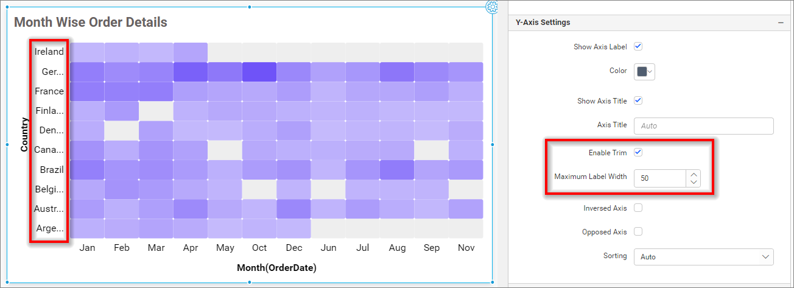This screenshot has height=288, width=794.
Task: Disable the Enable Trim checkbox
Action: coord(638,152)
